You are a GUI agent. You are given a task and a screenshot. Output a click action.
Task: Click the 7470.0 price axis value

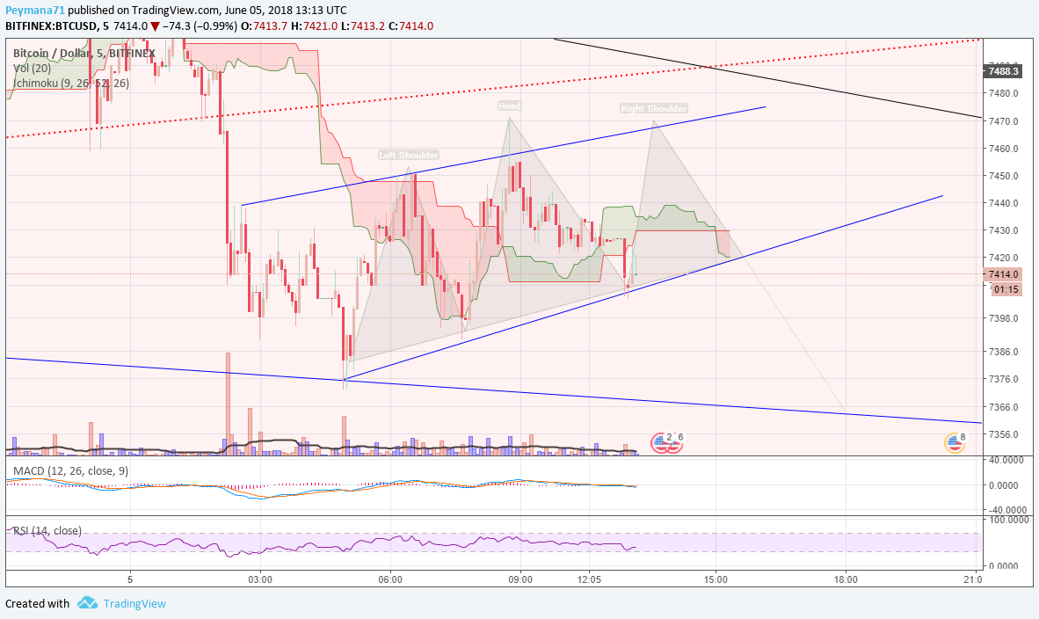pos(1003,121)
